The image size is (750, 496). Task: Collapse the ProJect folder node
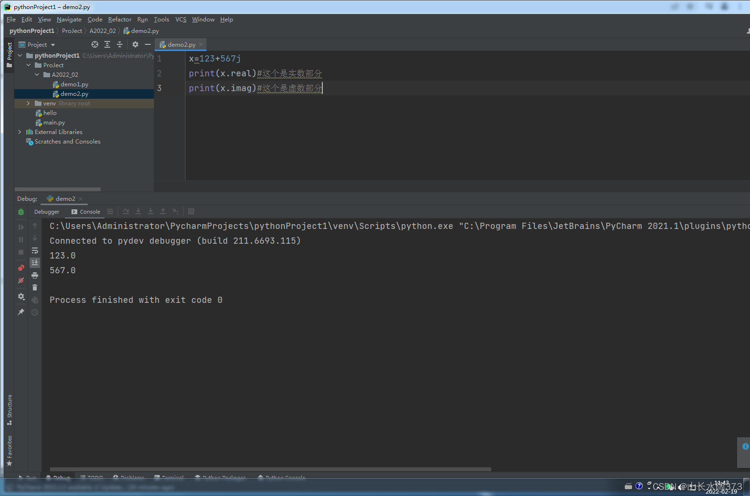pos(29,65)
